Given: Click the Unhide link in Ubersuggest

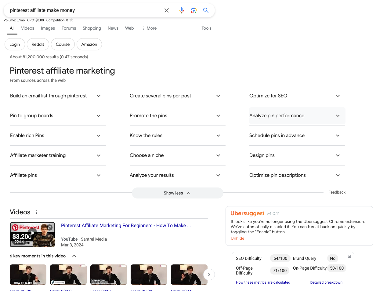Looking at the screenshot, I should (x=237, y=238).
